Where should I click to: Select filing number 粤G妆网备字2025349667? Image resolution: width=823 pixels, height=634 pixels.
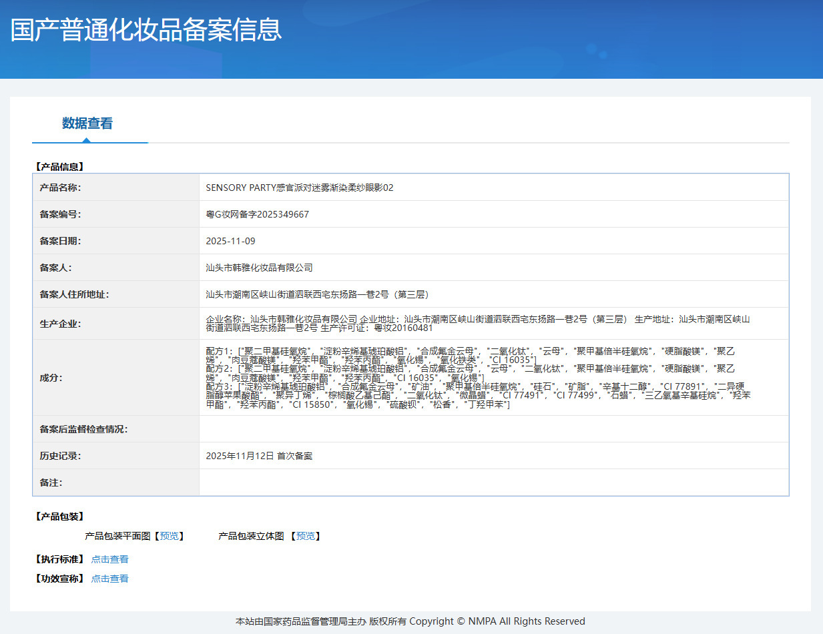click(258, 214)
